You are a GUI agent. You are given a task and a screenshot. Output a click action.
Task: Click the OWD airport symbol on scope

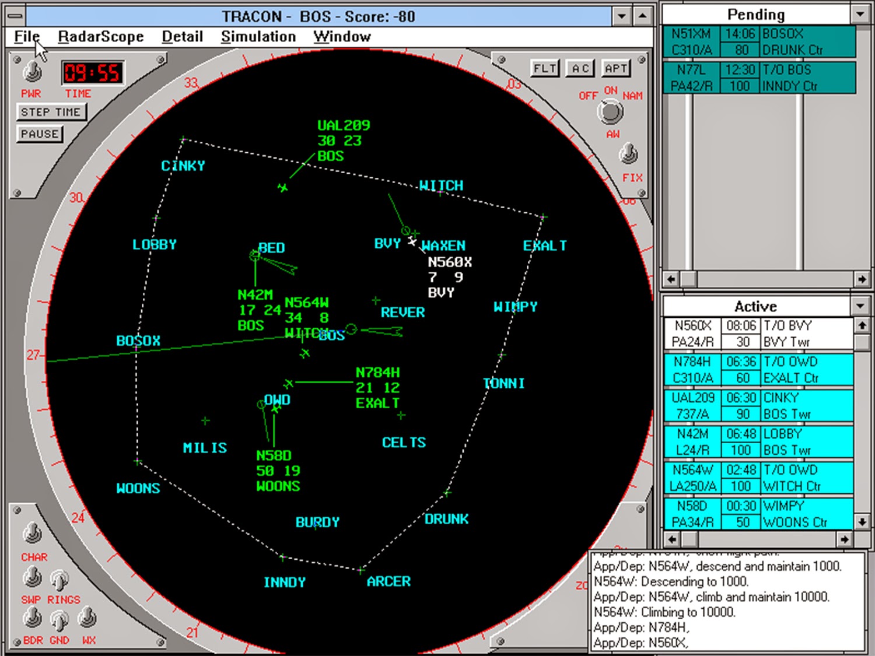click(x=261, y=404)
